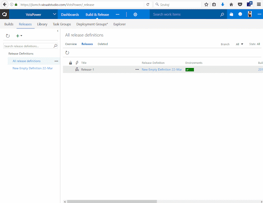263x203 pixels.
Task: Click the horizontal scrollbar left arrow
Action: click(65, 201)
